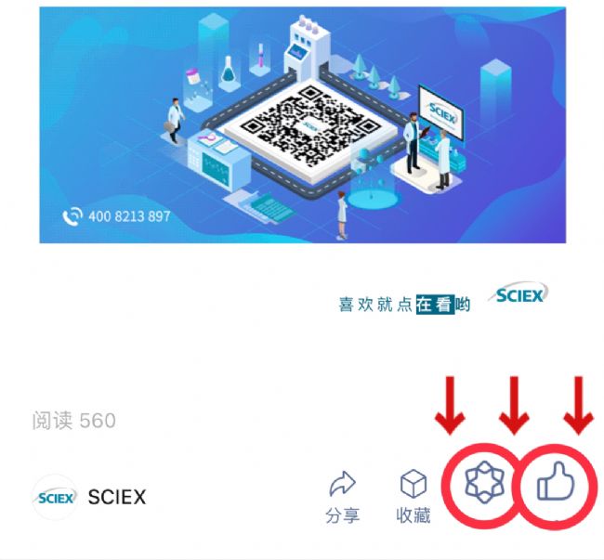This screenshot has width=604, height=560.
Task: Click the 400 8213 897 phone number
Action: tap(129, 216)
